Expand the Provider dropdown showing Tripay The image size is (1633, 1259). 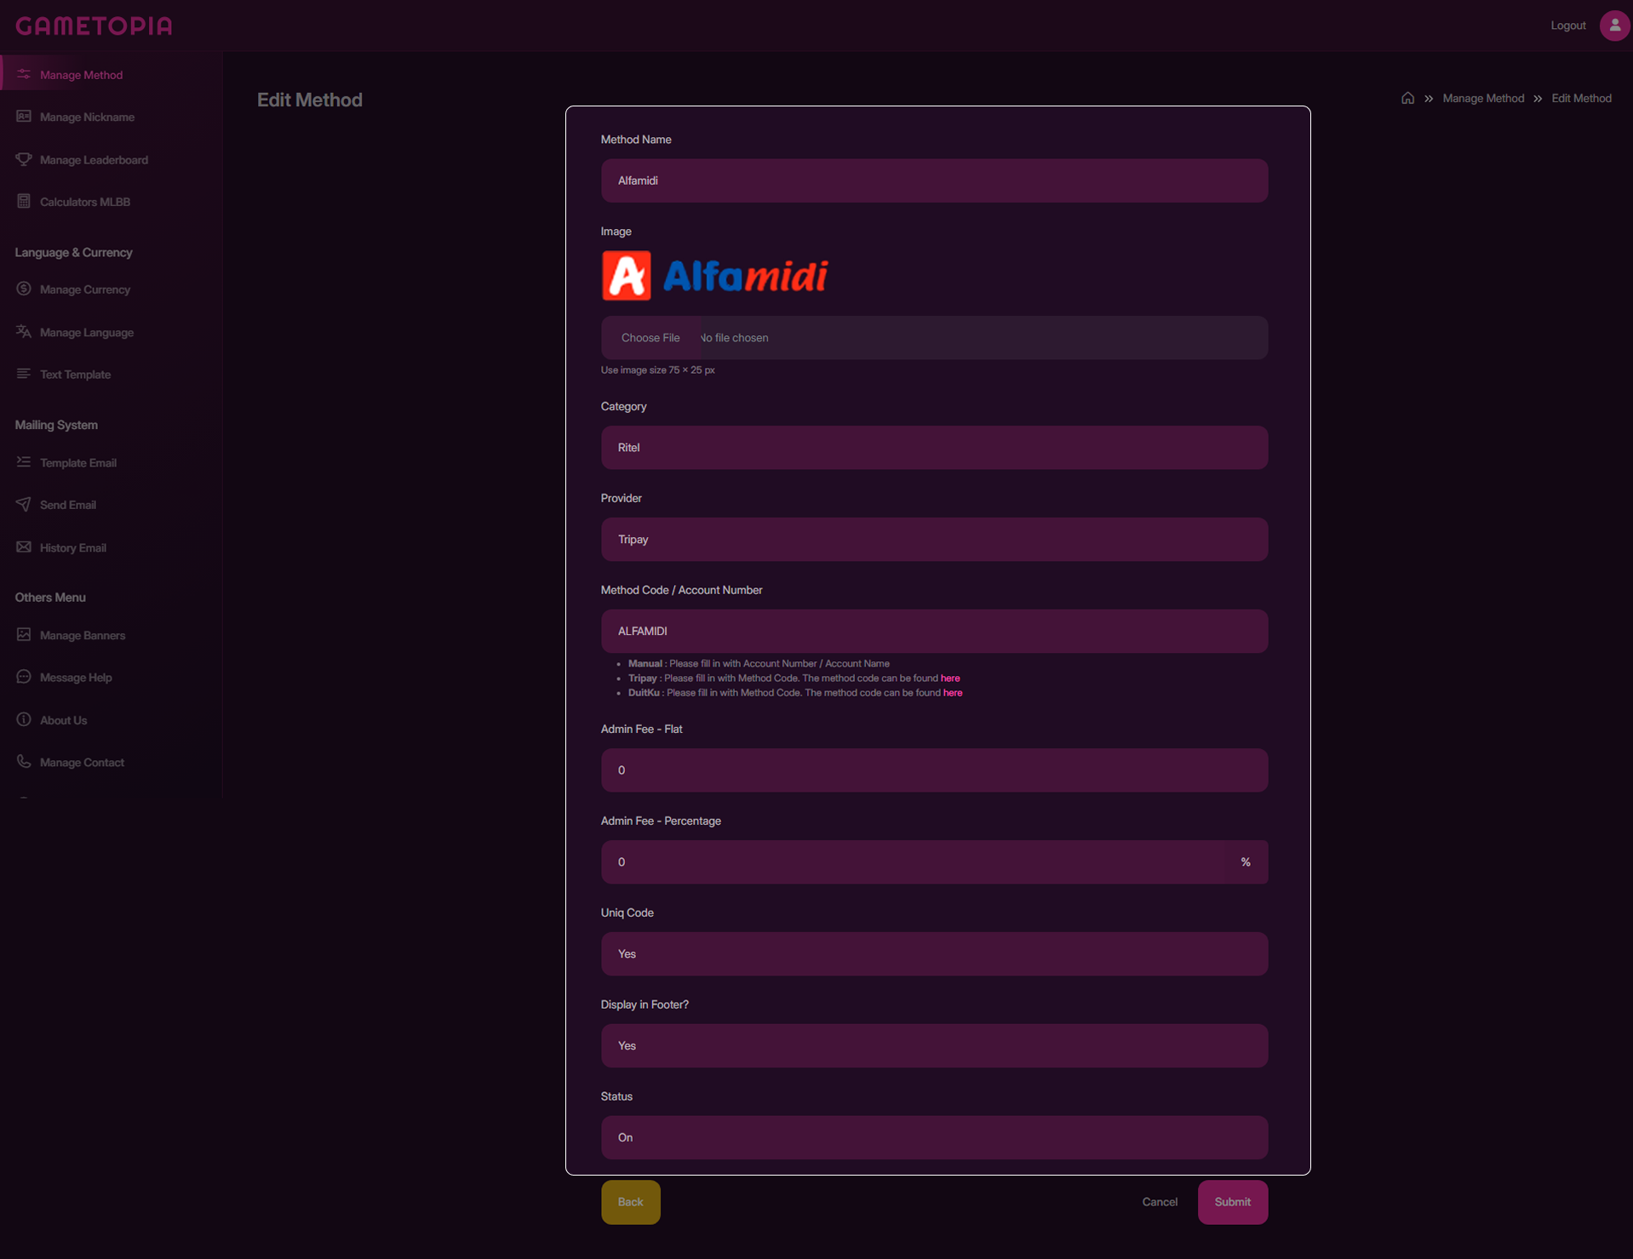tap(934, 540)
